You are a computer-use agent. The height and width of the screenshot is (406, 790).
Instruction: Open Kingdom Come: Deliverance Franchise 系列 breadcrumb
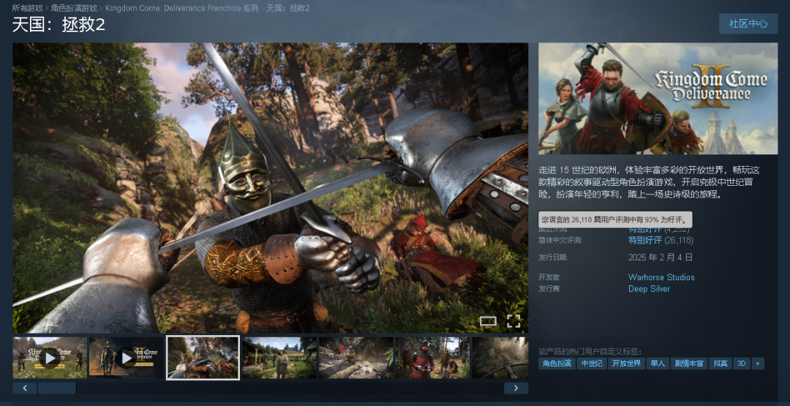click(x=182, y=8)
